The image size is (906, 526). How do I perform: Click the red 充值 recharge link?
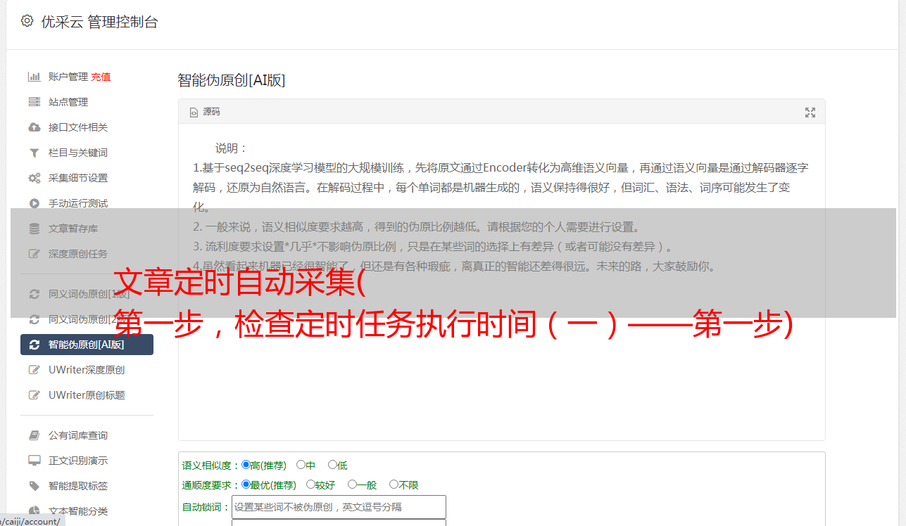coord(101,77)
